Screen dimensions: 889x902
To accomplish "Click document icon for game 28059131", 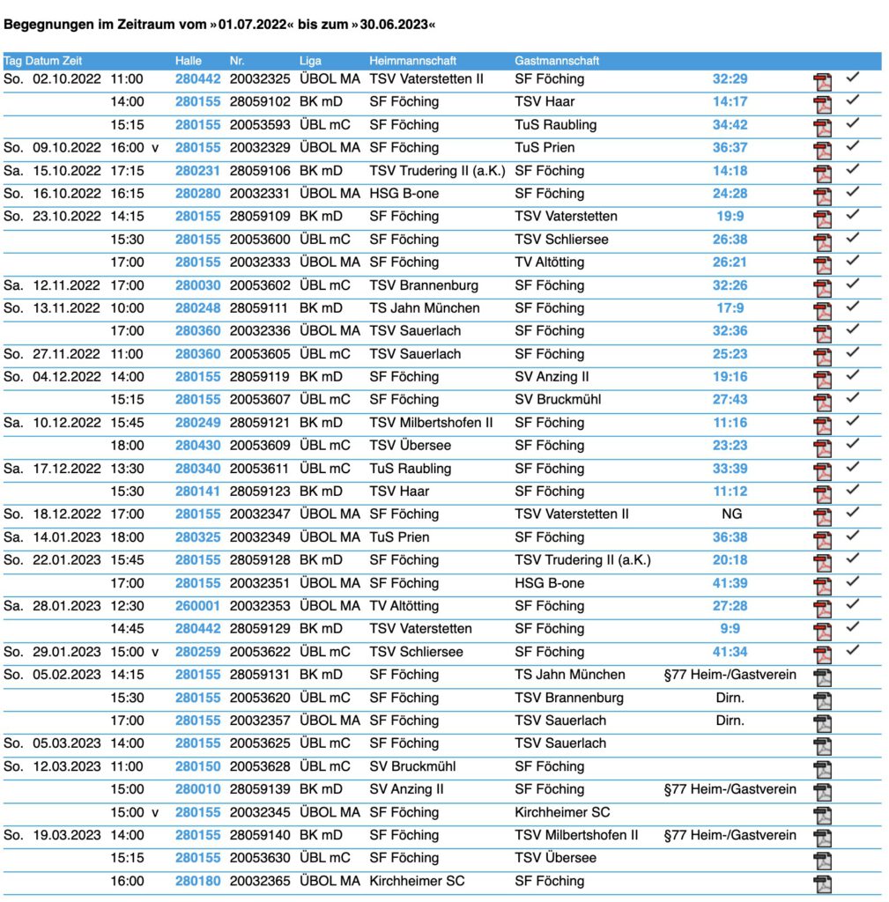I will click(822, 676).
